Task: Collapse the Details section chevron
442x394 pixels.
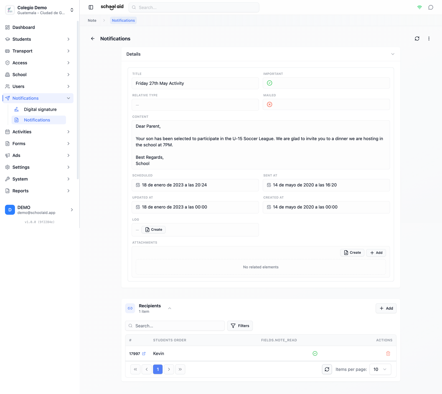Action: coord(393,54)
